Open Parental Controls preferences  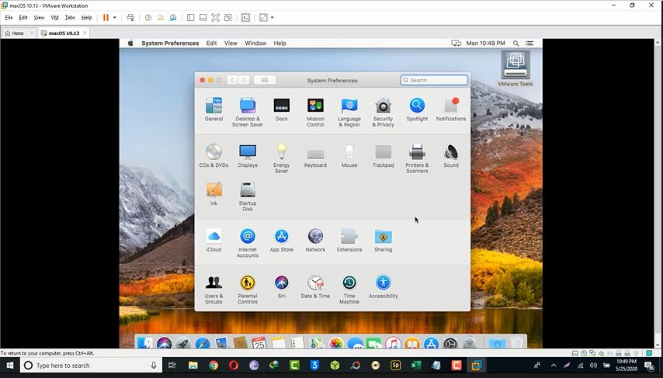pyautogui.click(x=248, y=290)
